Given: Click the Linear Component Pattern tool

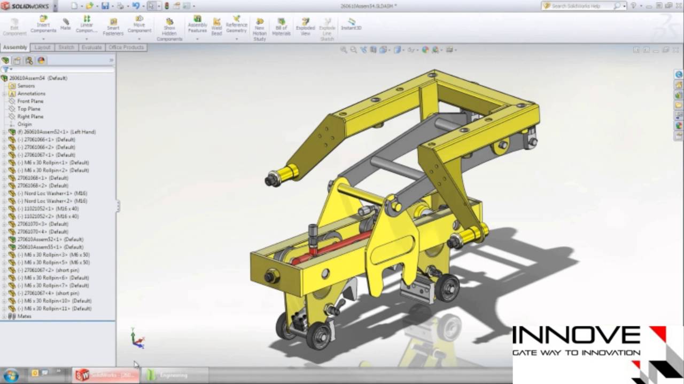Looking at the screenshot, I should pyautogui.click(x=87, y=25).
